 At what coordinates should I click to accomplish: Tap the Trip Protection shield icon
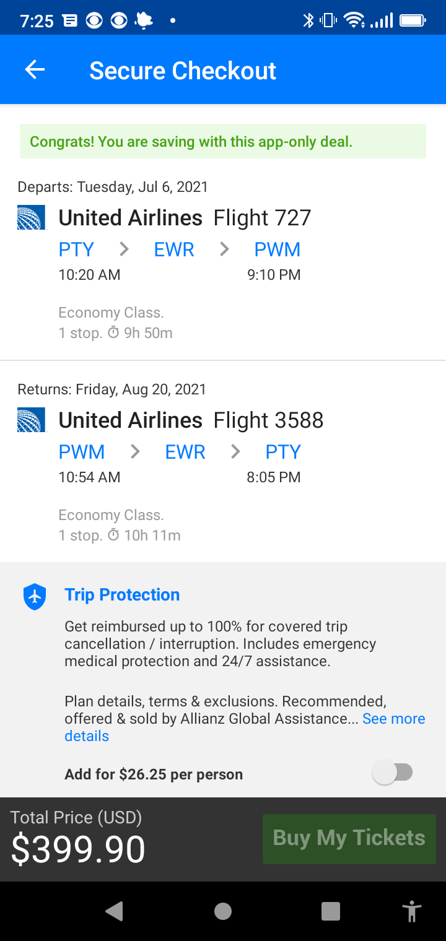tap(35, 596)
